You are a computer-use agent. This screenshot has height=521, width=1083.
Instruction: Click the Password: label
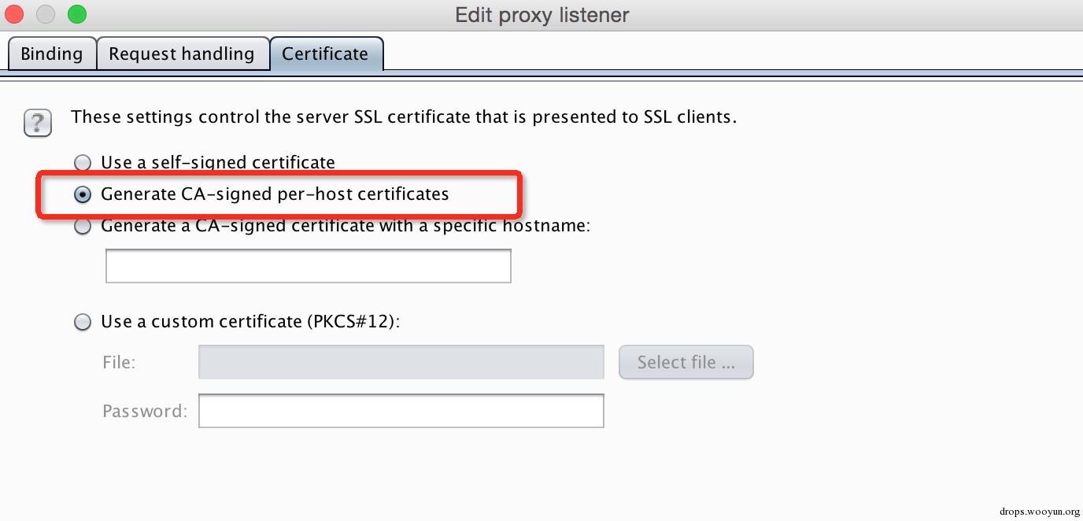coord(145,412)
